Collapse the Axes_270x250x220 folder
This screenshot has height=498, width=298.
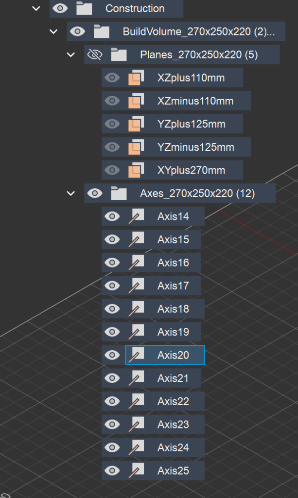tap(71, 194)
